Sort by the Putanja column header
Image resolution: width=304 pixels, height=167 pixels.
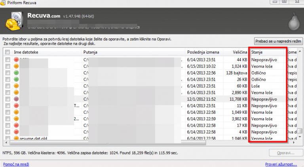[133, 52]
